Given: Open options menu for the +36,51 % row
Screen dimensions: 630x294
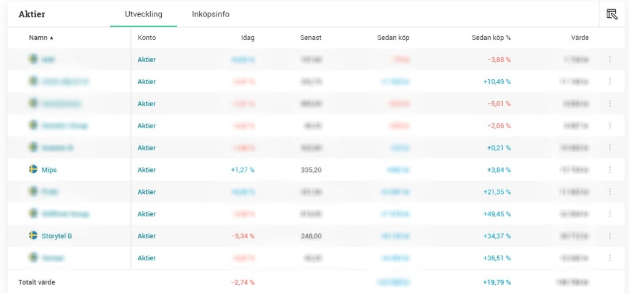Looking at the screenshot, I should tap(610, 258).
